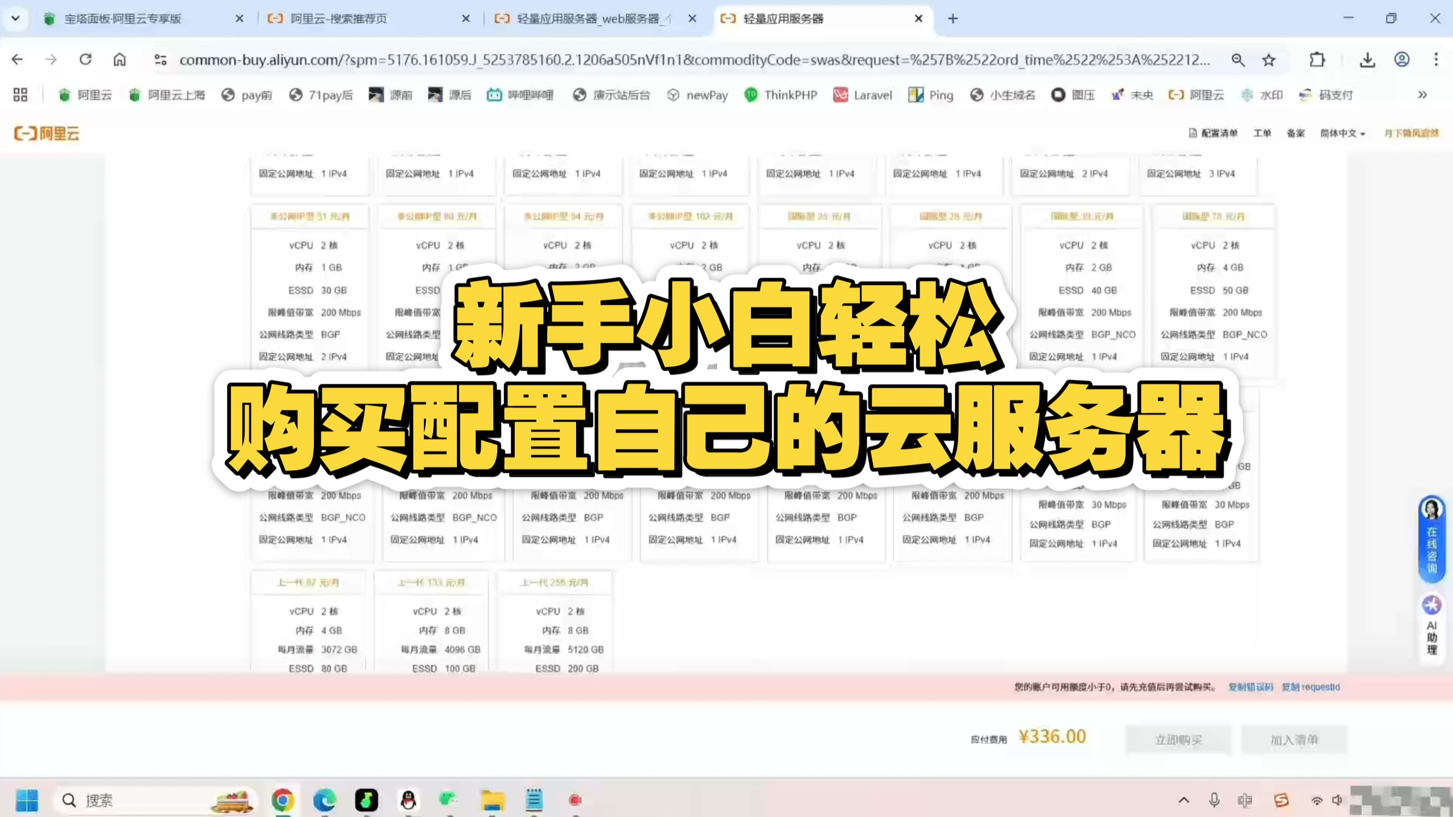Open Windows Start menu

point(27,800)
